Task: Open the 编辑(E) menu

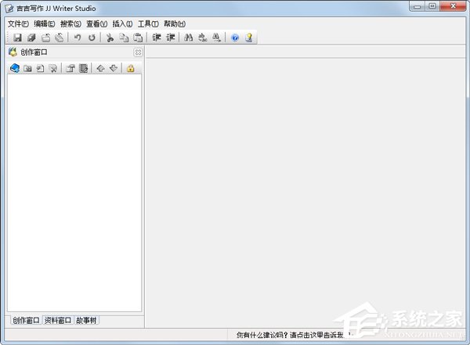Action: pyautogui.click(x=45, y=23)
